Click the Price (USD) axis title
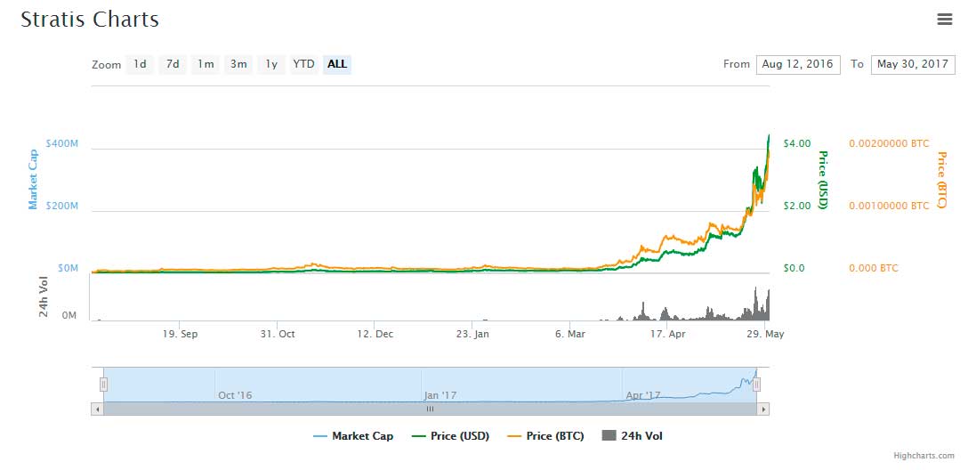The width and height of the screenshot is (976, 470). pos(824,179)
